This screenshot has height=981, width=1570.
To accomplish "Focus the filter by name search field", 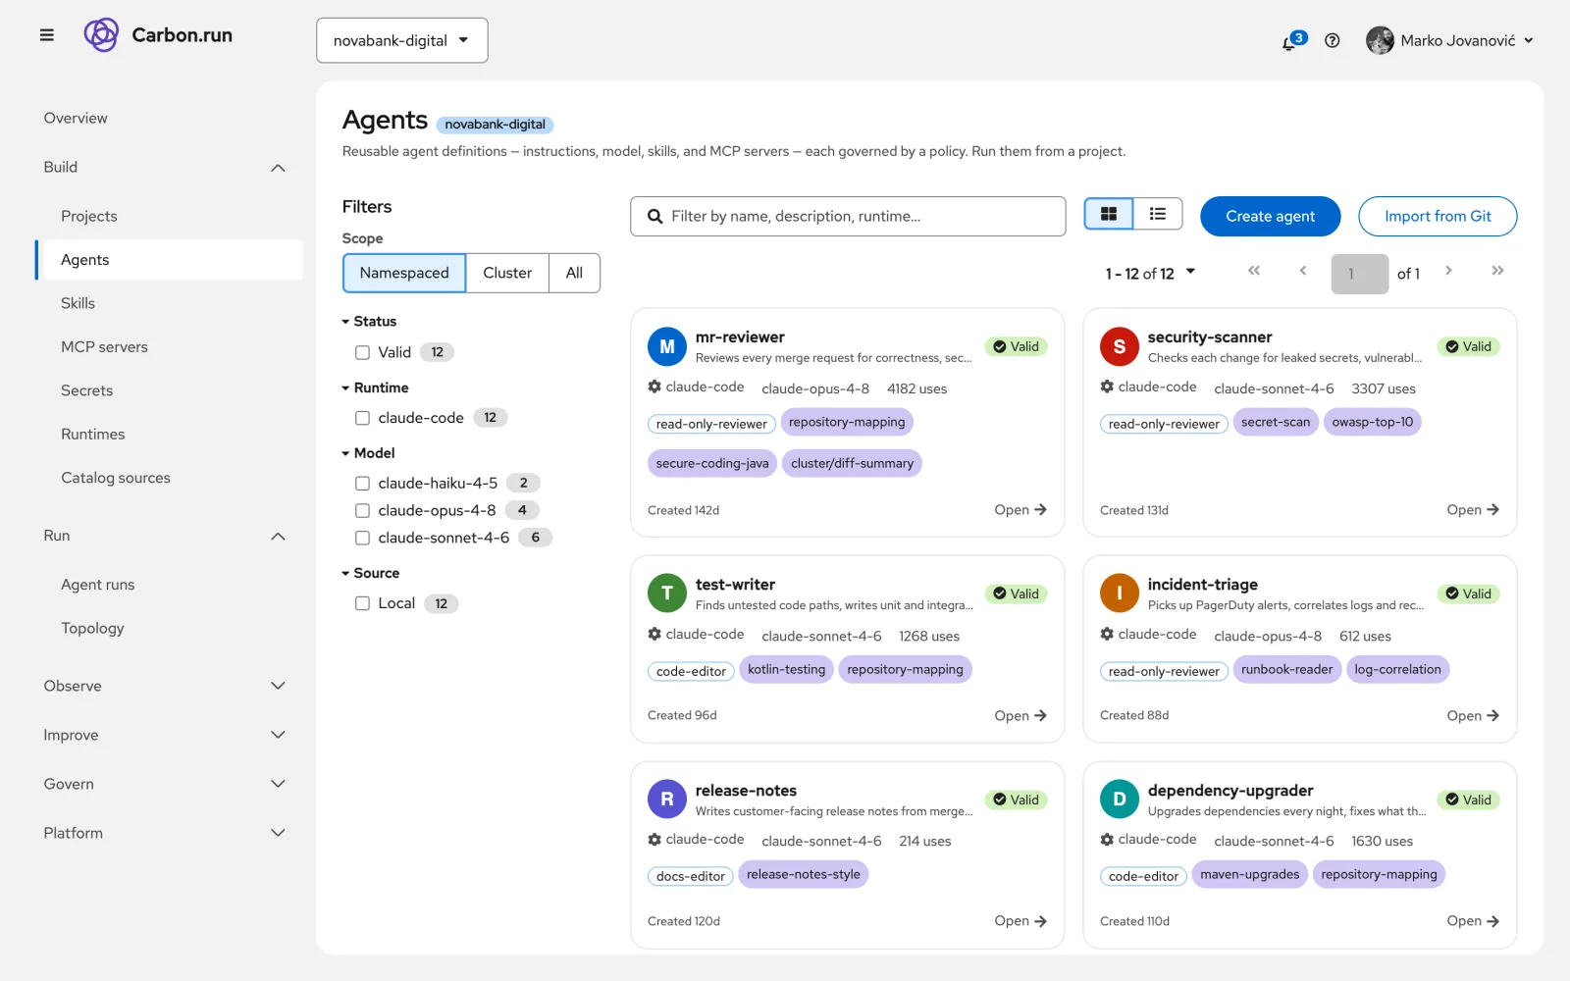I will coord(848,216).
